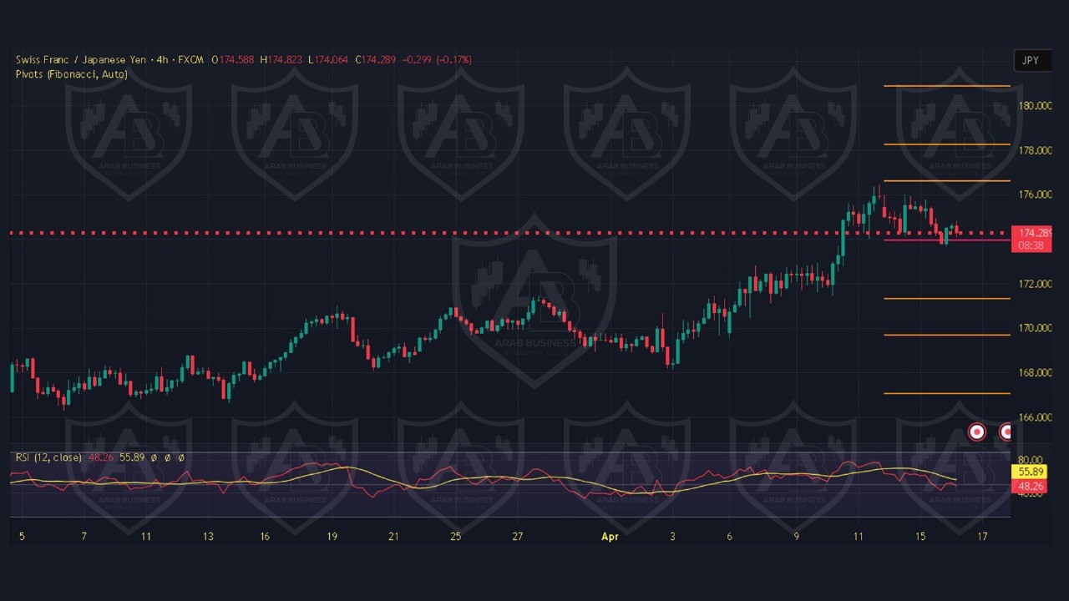Click the 172.000 price scale label

(1034, 284)
